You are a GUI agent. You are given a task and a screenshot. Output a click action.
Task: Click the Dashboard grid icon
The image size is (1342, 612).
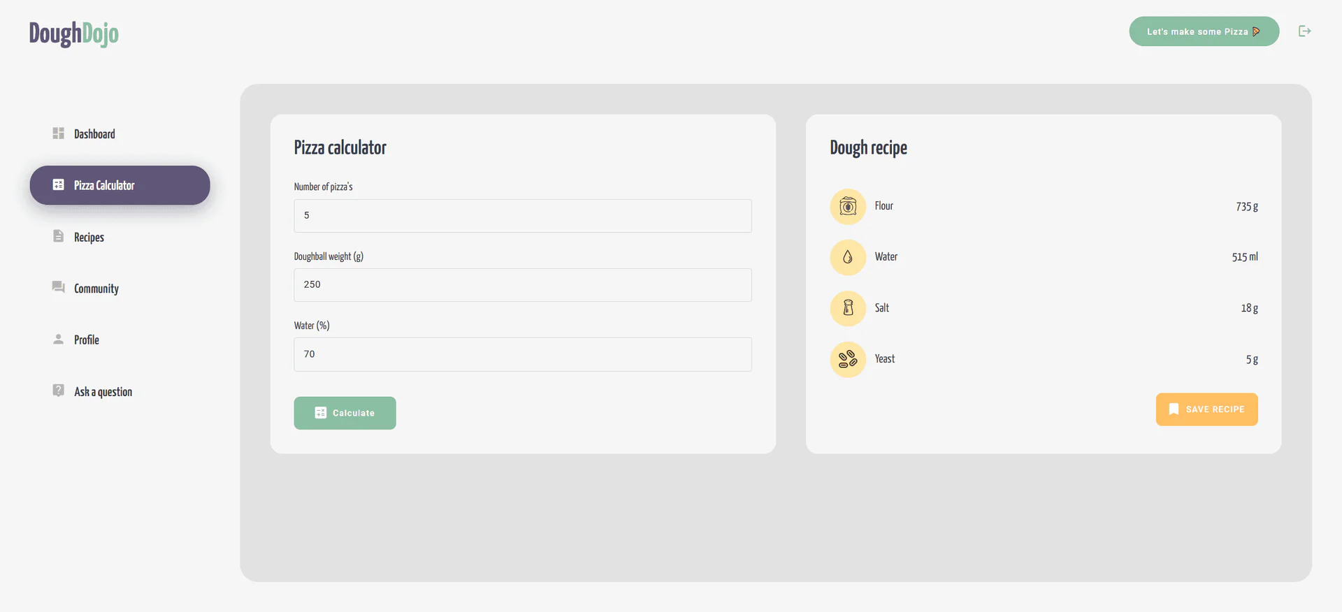pyautogui.click(x=58, y=133)
